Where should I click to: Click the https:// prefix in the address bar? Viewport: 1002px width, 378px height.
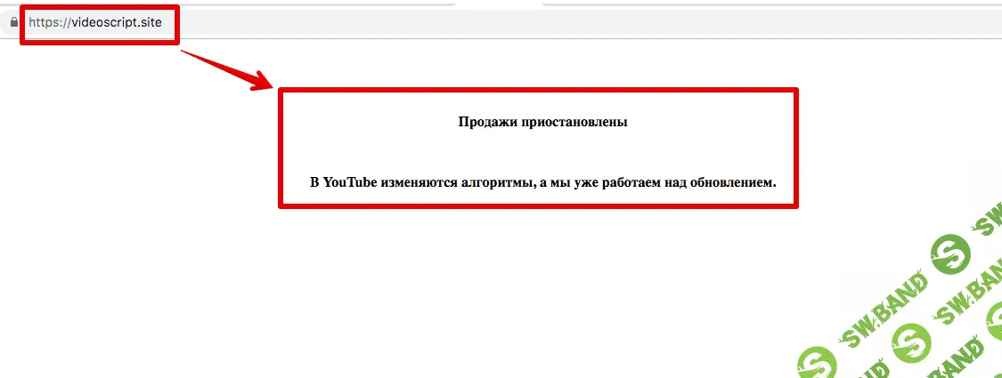49,22
